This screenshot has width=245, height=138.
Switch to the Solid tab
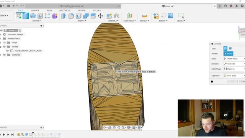tap(21, 10)
